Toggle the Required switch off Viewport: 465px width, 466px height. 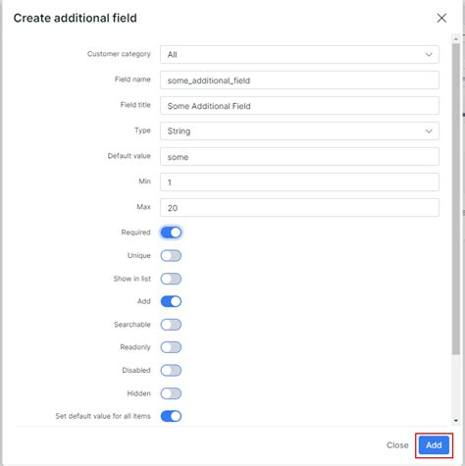[171, 233]
